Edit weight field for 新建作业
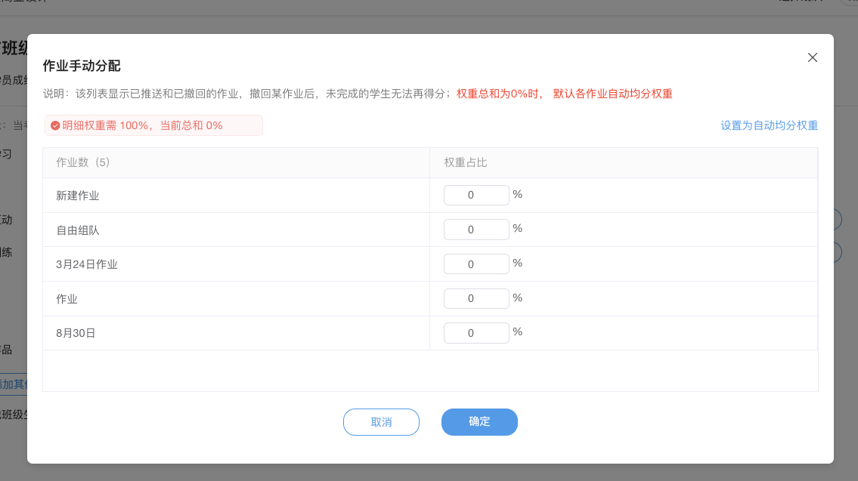858x481 pixels. [476, 195]
